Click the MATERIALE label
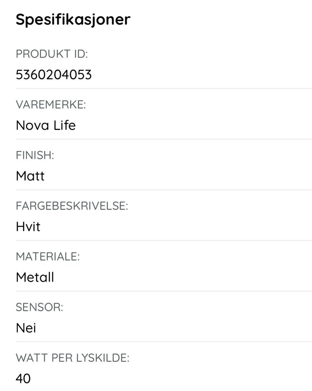The image size is (312, 391). tap(48, 257)
